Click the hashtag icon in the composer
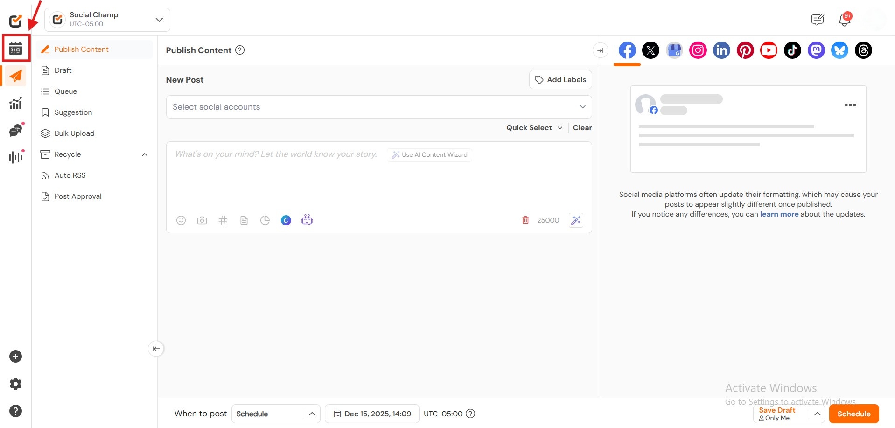Viewport: 895px width, 428px height. (223, 220)
